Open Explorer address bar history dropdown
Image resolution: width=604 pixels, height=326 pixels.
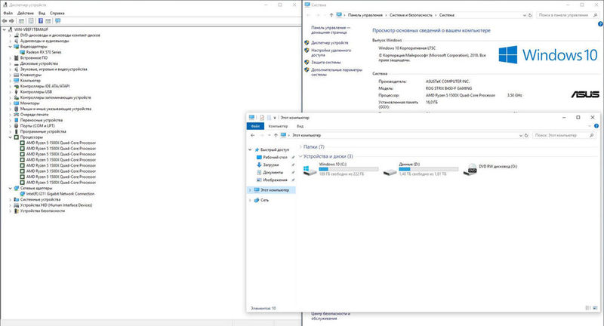tap(520, 136)
